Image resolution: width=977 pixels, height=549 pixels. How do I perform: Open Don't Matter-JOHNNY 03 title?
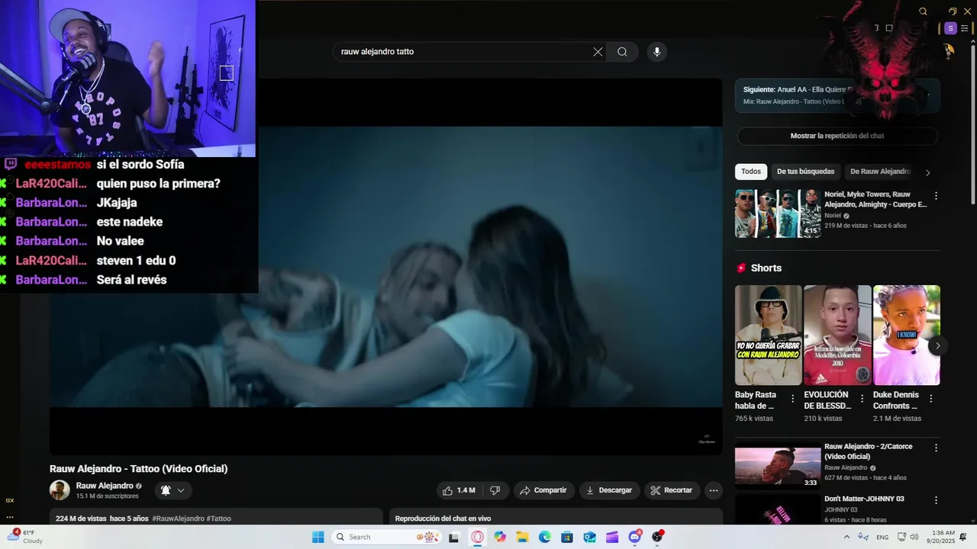864,499
